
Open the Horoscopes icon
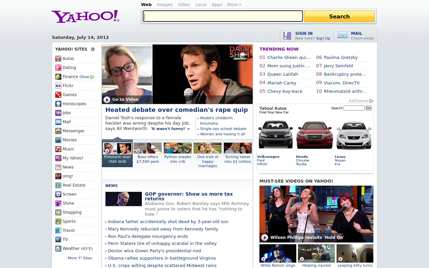point(58,104)
